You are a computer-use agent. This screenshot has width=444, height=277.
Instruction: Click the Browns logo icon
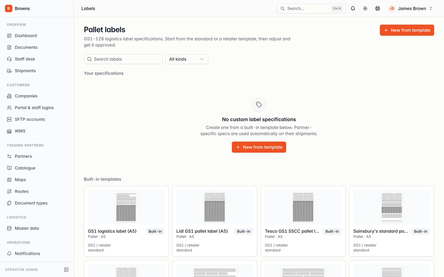[9, 9]
